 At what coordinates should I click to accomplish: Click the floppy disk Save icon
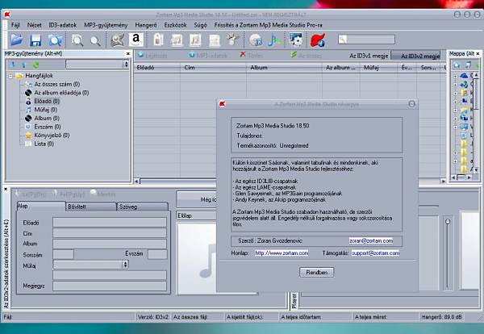coord(35,40)
